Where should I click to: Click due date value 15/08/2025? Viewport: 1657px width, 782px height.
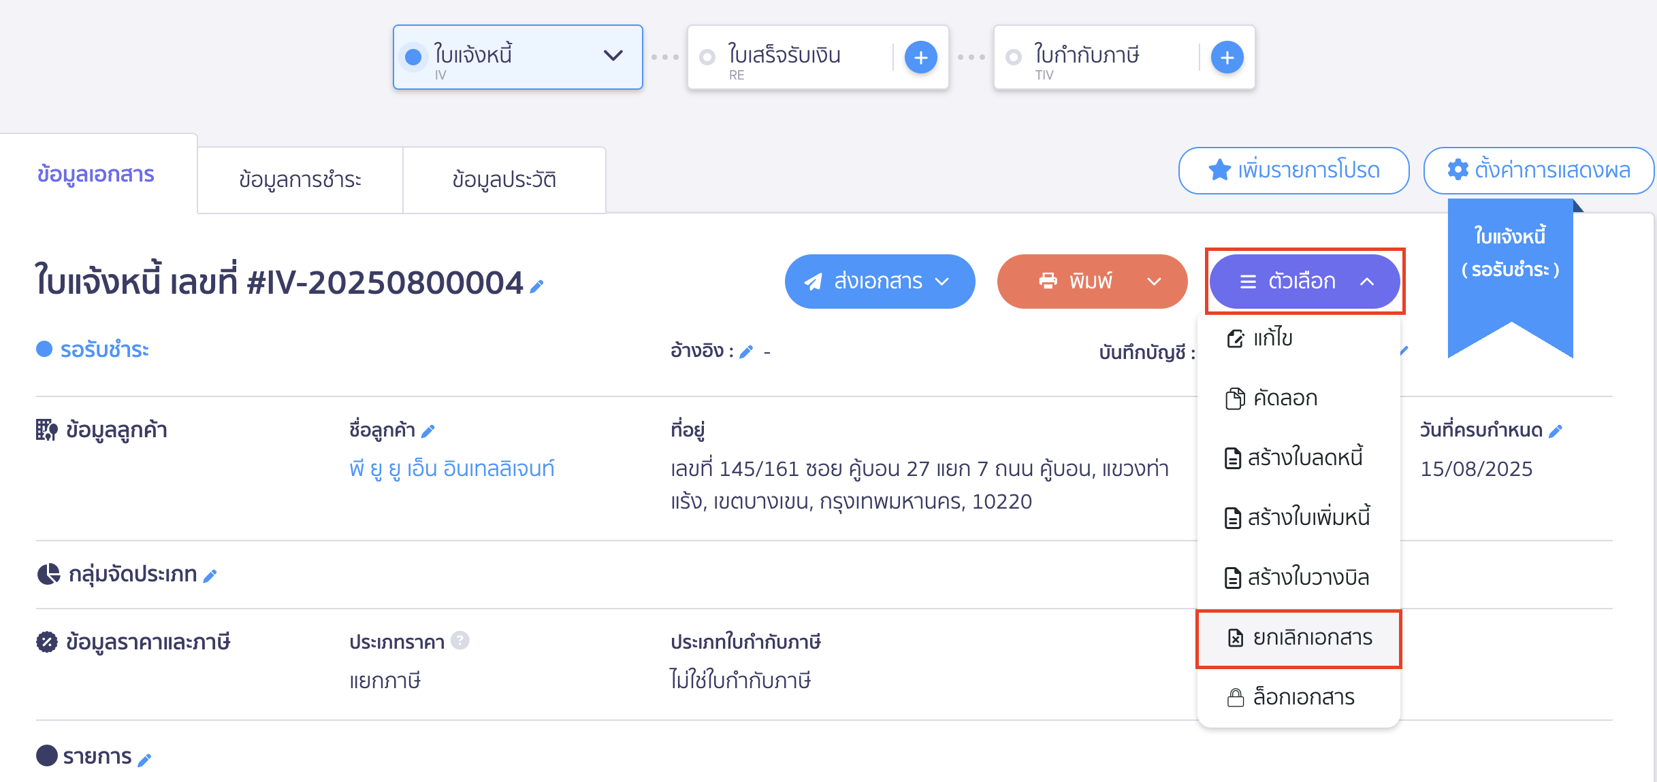1476,469
